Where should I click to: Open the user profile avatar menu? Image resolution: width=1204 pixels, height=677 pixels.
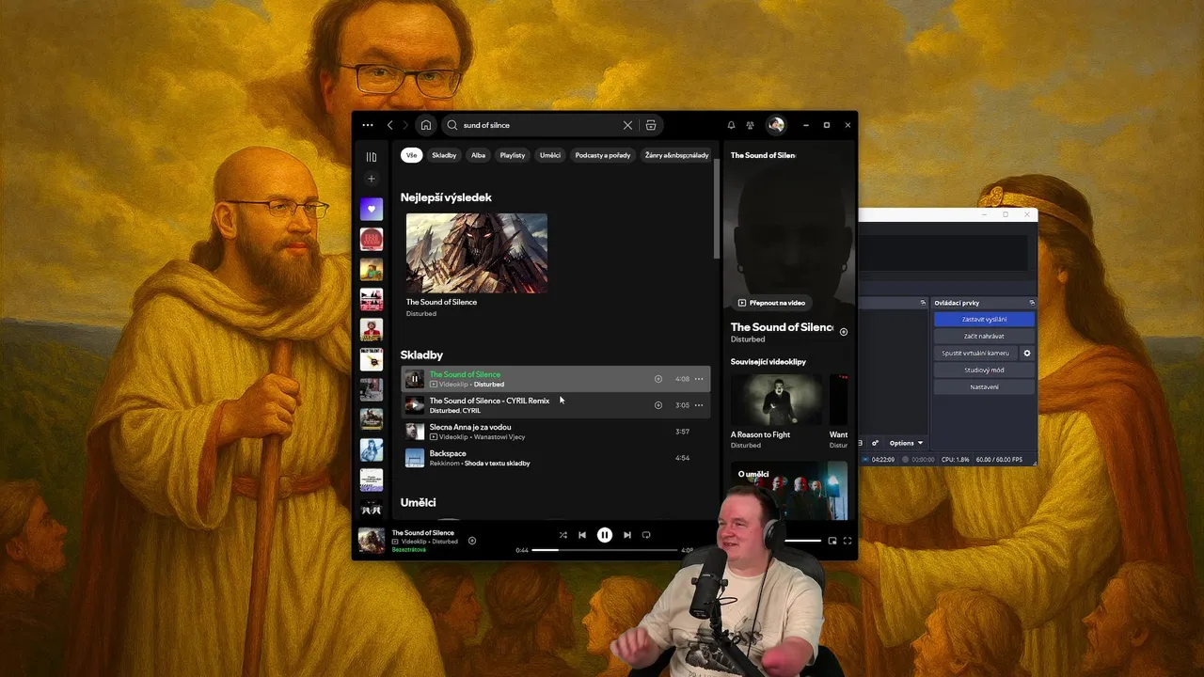[x=775, y=125]
